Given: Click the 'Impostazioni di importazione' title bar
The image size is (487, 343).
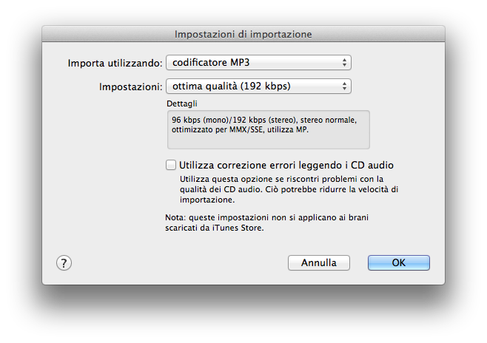Looking at the screenshot, I should coord(243,34).
